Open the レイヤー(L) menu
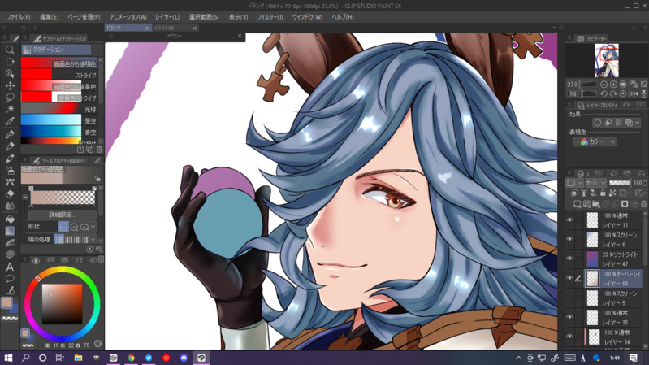Image resolution: width=649 pixels, height=365 pixels. [x=167, y=17]
